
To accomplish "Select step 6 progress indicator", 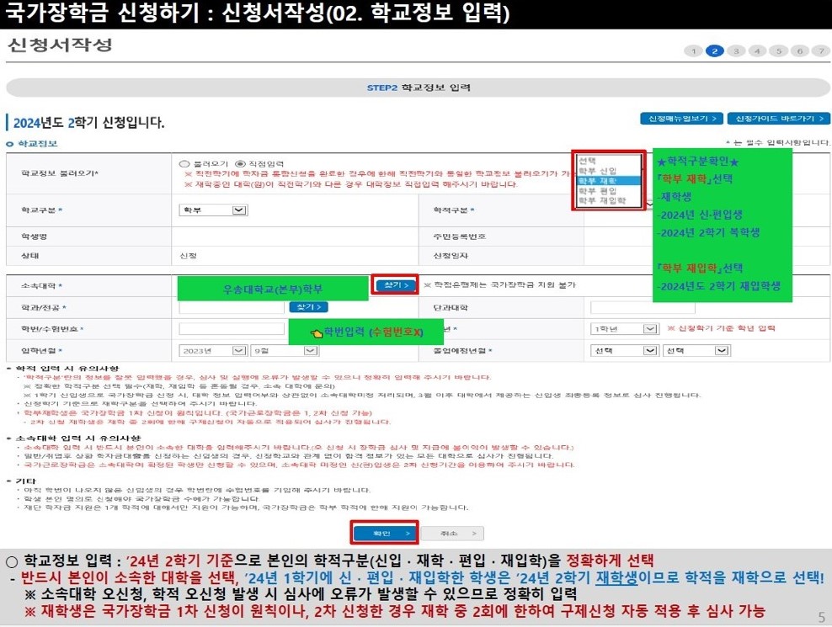I will click(x=800, y=51).
